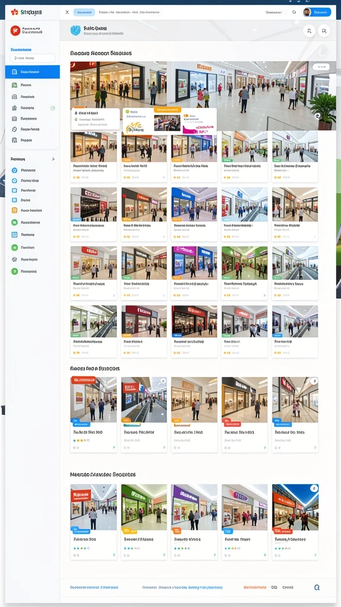
Task: Click the red flower app logo
Action: click(x=15, y=12)
